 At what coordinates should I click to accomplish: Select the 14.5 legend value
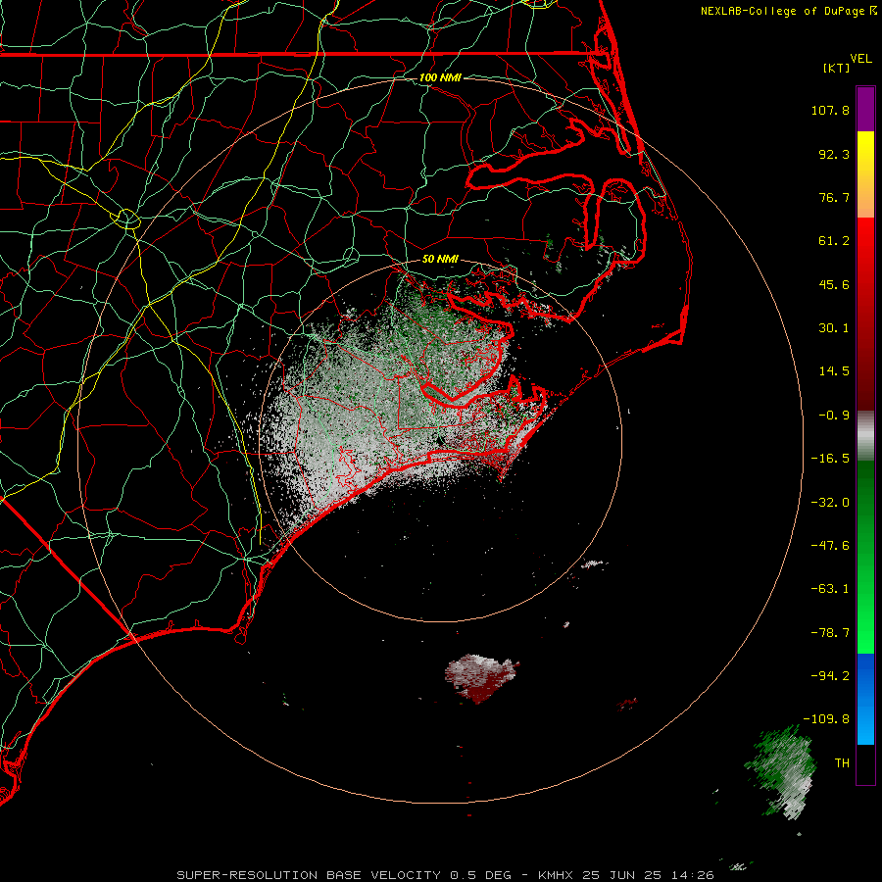coord(834,371)
